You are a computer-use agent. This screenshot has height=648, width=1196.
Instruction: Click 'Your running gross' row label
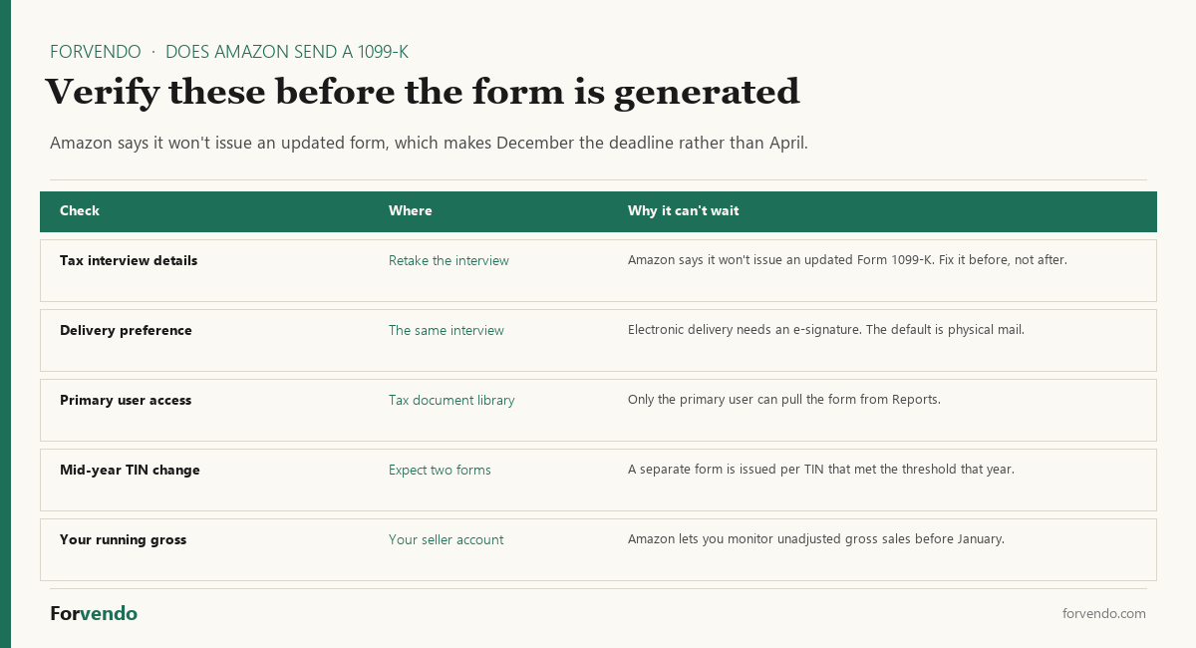coord(124,539)
